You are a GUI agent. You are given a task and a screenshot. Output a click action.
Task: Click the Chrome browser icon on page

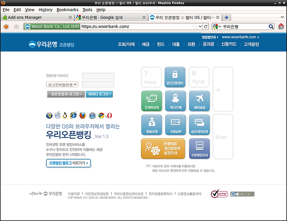(x=101, y=115)
